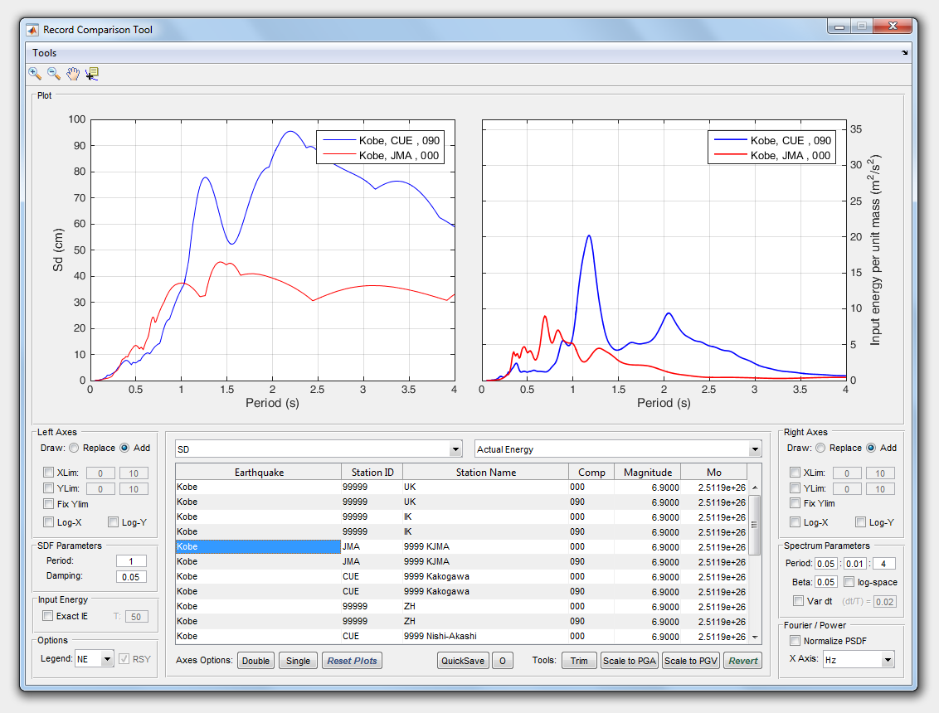The image size is (939, 713).
Task: Check the Normalize PSDF option
Action: [795, 640]
